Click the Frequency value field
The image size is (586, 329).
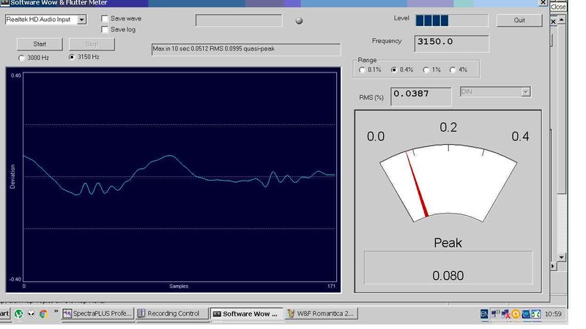pos(451,42)
